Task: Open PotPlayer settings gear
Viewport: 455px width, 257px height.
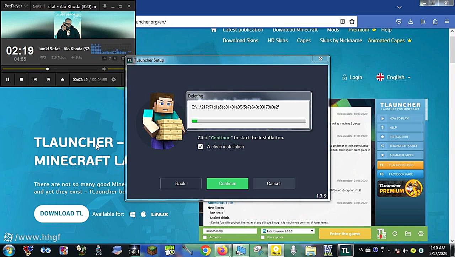Action: click(114, 79)
